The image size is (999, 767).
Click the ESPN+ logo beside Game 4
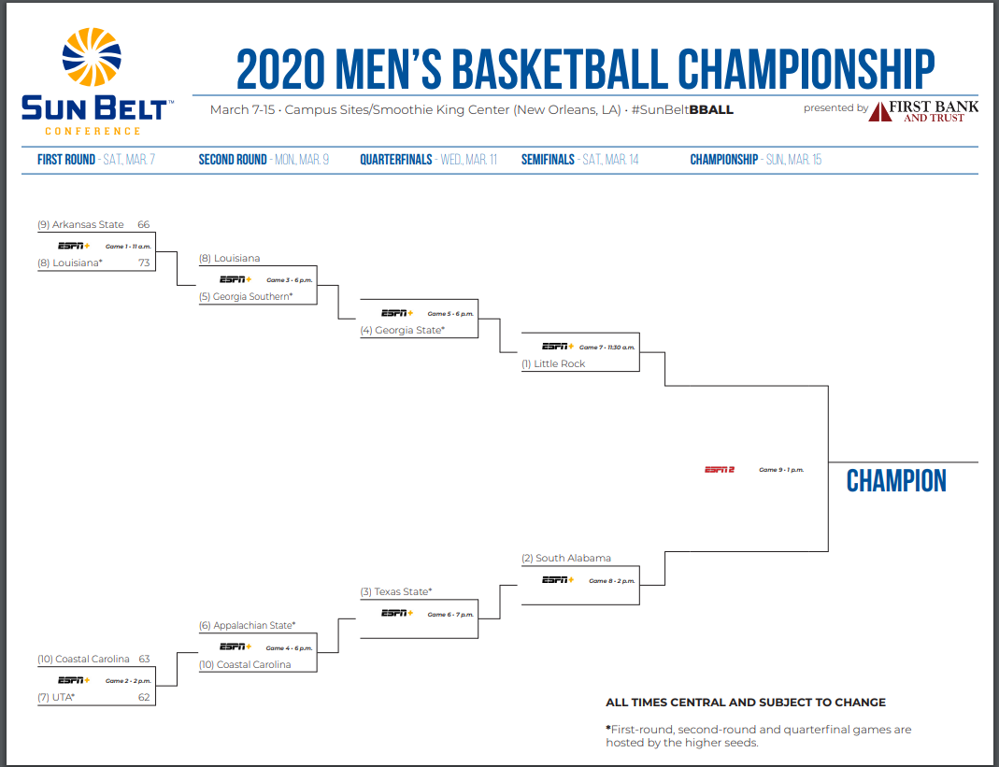235,647
